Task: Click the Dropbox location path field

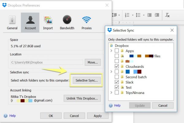Action: click(47, 62)
